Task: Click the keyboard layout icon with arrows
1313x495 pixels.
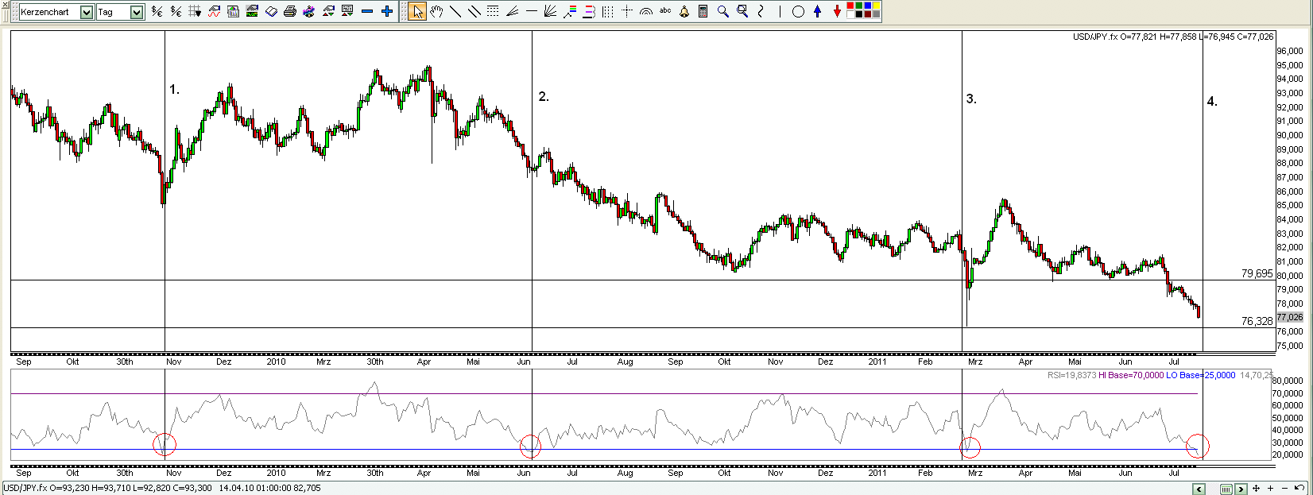Action: click(347, 11)
